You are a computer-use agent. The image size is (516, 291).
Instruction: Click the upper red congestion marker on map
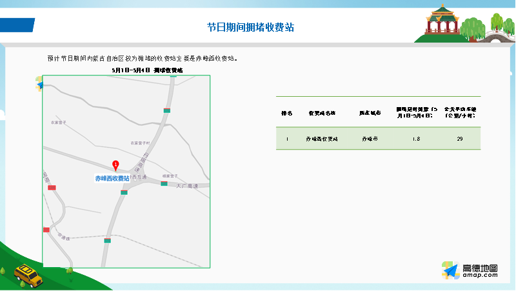52,187
